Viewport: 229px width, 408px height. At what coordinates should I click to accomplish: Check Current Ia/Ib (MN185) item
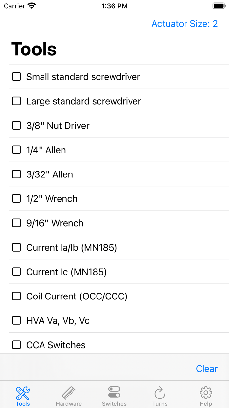pos(16,247)
